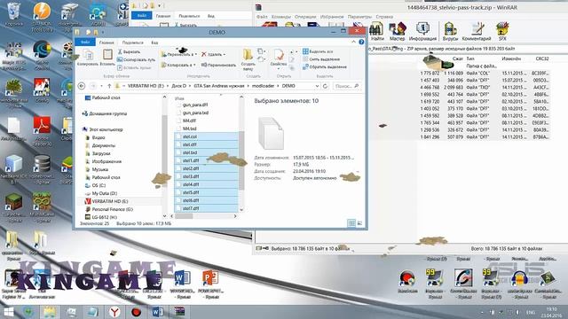Switch to the Поделиться ribbon tab
Screen dimensions: 568x319
132,43
